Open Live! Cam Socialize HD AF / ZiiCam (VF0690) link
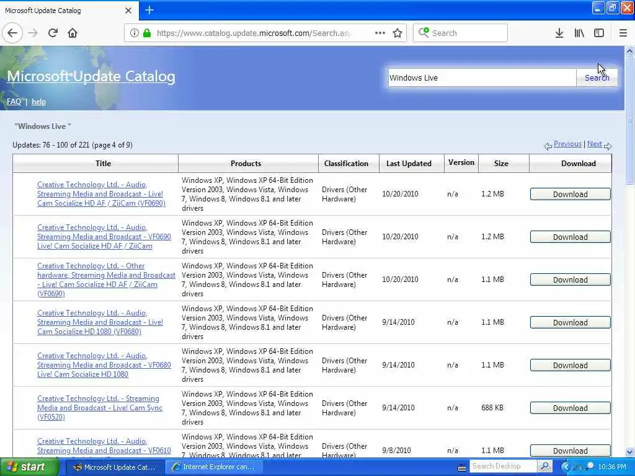This screenshot has width=635, height=476. coord(101,194)
